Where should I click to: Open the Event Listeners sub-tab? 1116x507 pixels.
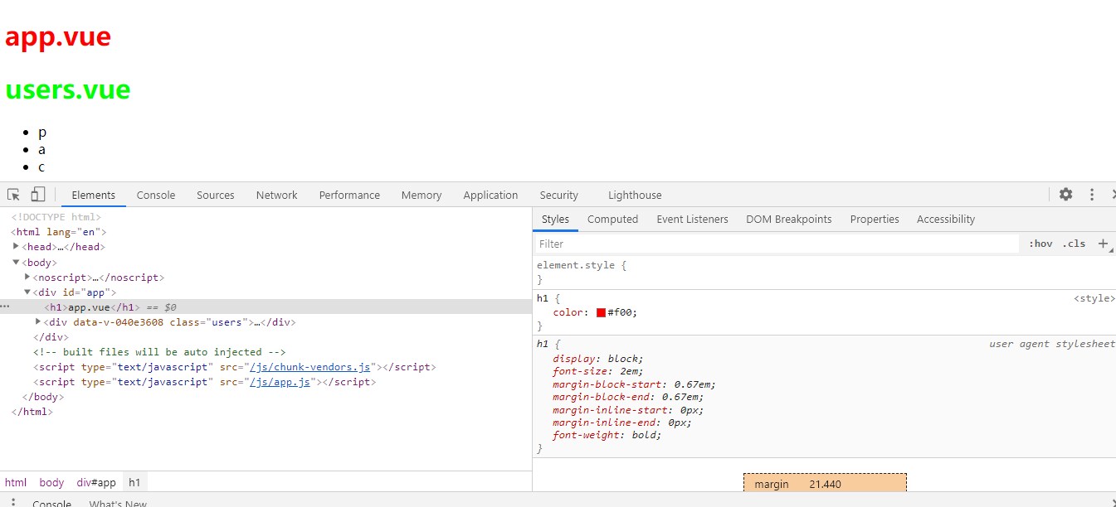[692, 220]
